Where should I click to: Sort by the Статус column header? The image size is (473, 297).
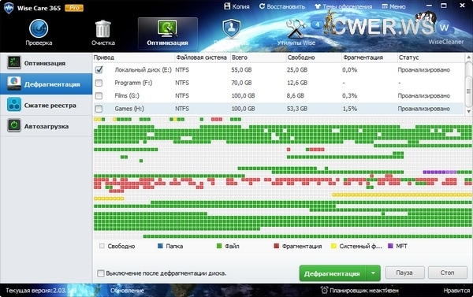[430, 58]
